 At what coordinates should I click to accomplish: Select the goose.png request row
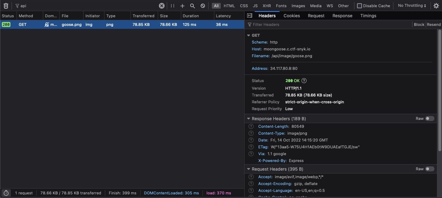[122, 24]
